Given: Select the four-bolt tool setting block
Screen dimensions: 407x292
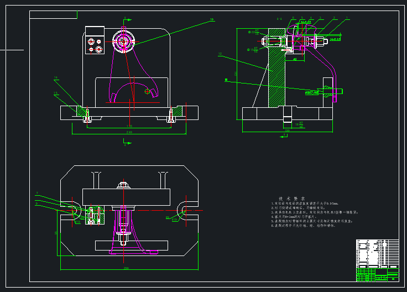Looking at the screenshot, I should coord(95,40).
